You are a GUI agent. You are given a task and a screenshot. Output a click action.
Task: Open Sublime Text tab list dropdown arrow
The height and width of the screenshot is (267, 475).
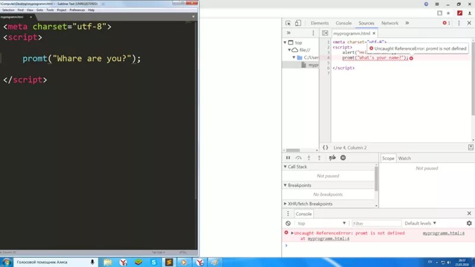coord(194,17)
